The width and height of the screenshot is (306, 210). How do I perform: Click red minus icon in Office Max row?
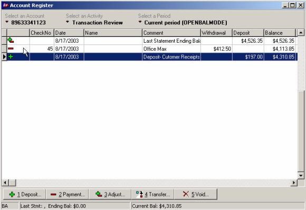(x=11, y=49)
